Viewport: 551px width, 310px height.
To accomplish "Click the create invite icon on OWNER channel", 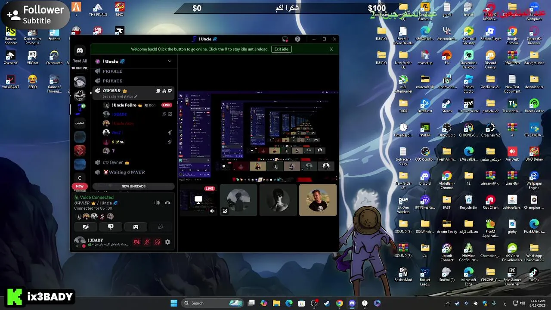I will click(164, 91).
